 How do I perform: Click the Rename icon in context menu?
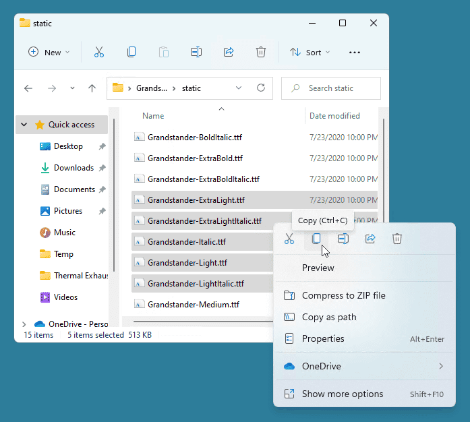coord(343,239)
